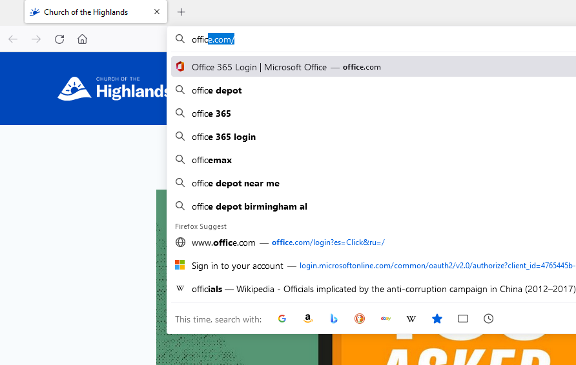Search open tabs using the tabs icon

(463, 319)
